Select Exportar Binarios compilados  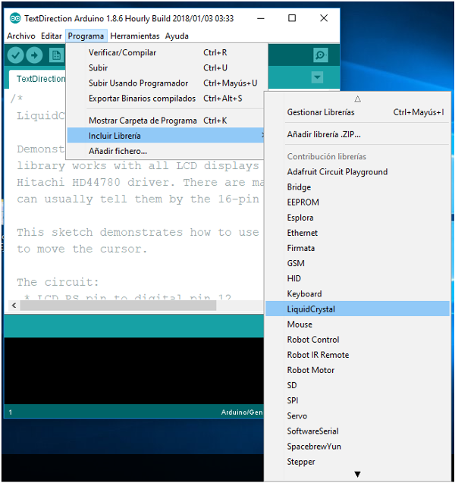165,99
